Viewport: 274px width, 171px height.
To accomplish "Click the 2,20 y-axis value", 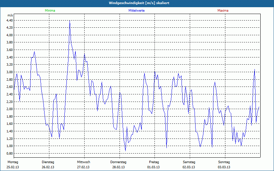I will 10,102.
